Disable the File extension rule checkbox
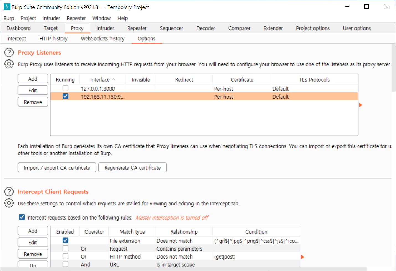Image resolution: width=396 pixels, height=271 pixels. [x=65, y=240]
